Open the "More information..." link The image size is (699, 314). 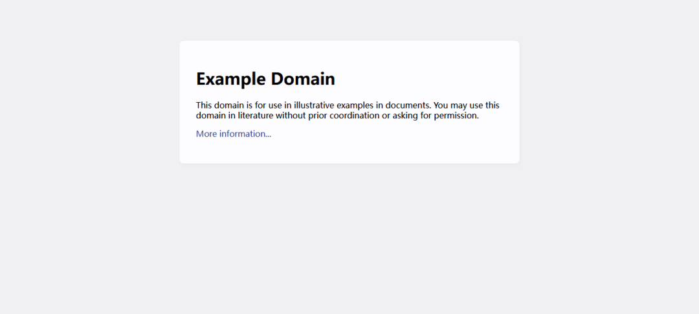[233, 134]
